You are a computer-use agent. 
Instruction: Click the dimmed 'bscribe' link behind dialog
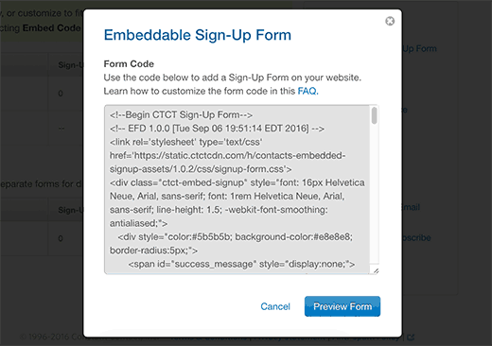pyautogui.click(x=416, y=238)
